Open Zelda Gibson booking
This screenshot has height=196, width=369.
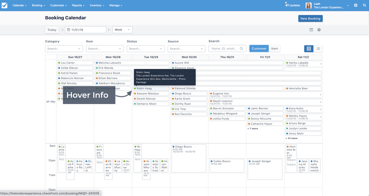click(75, 68)
